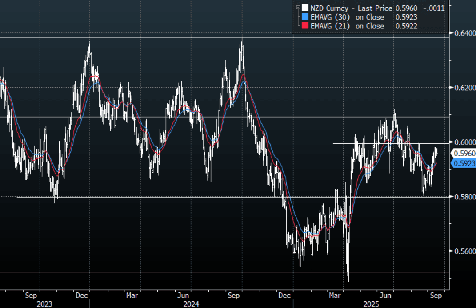Click the 0.6400 price axis label
The width and height of the screenshot is (476, 308).
(x=463, y=33)
